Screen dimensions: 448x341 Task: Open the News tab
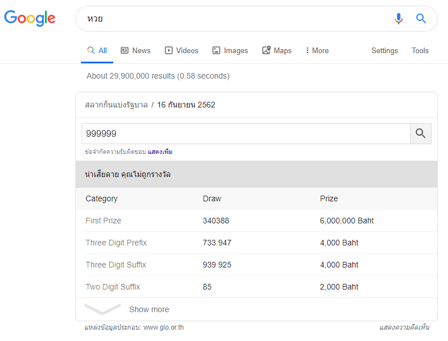click(135, 50)
